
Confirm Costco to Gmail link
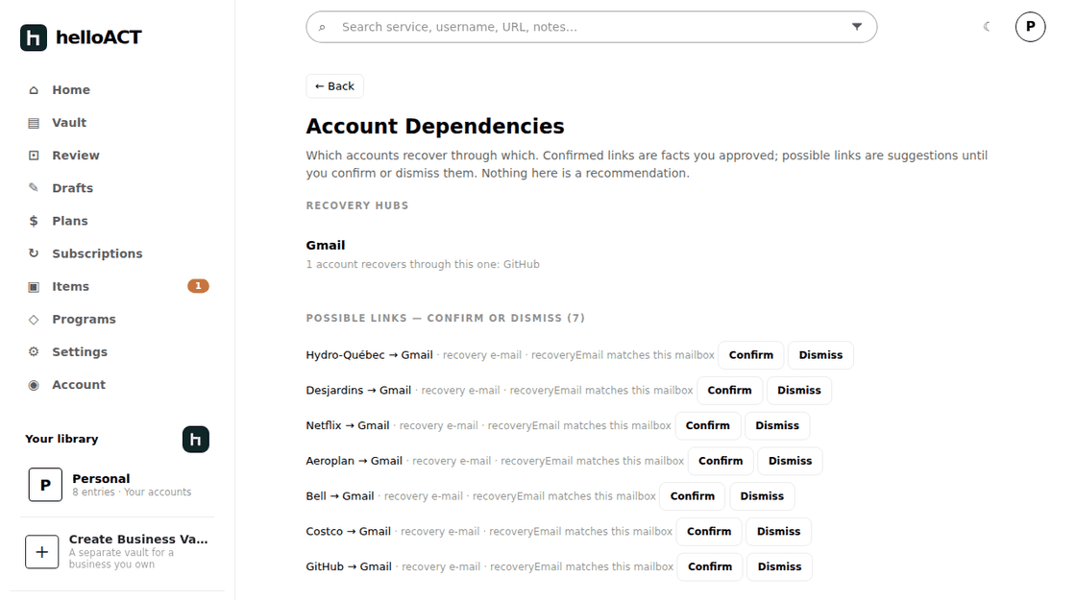709,532
